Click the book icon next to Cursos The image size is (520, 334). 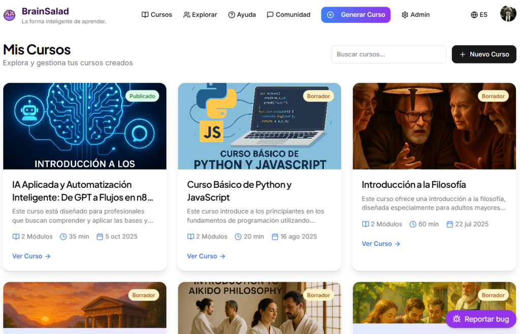tap(145, 15)
